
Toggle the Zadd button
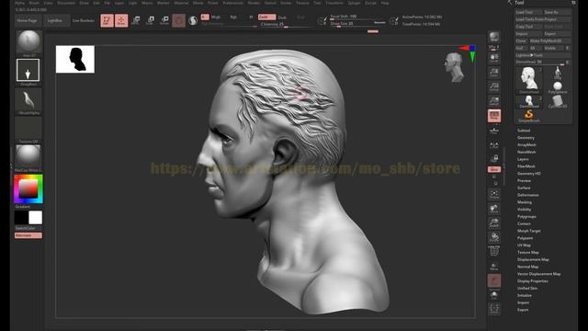tap(266, 17)
